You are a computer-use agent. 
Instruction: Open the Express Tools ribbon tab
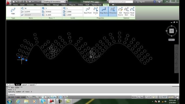coord(97,5)
